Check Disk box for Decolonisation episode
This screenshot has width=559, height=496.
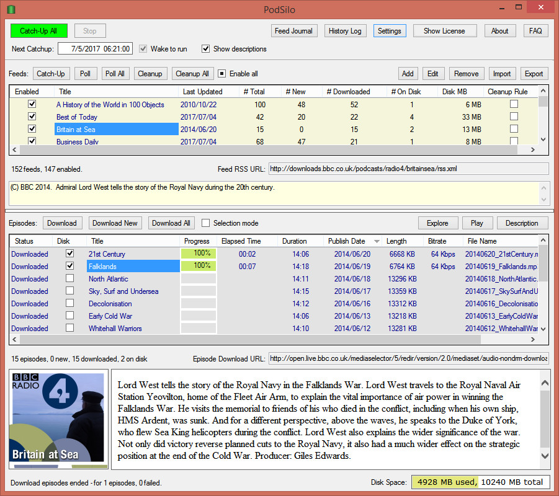click(70, 303)
